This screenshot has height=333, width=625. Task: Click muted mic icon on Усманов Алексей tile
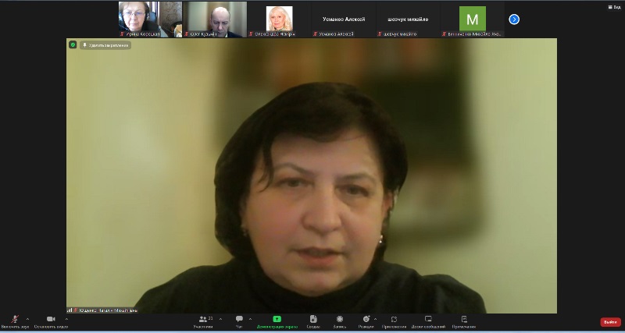pos(316,34)
